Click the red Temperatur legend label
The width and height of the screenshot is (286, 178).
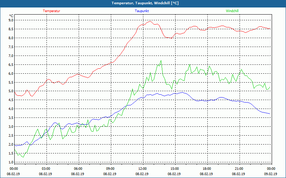click(51, 11)
